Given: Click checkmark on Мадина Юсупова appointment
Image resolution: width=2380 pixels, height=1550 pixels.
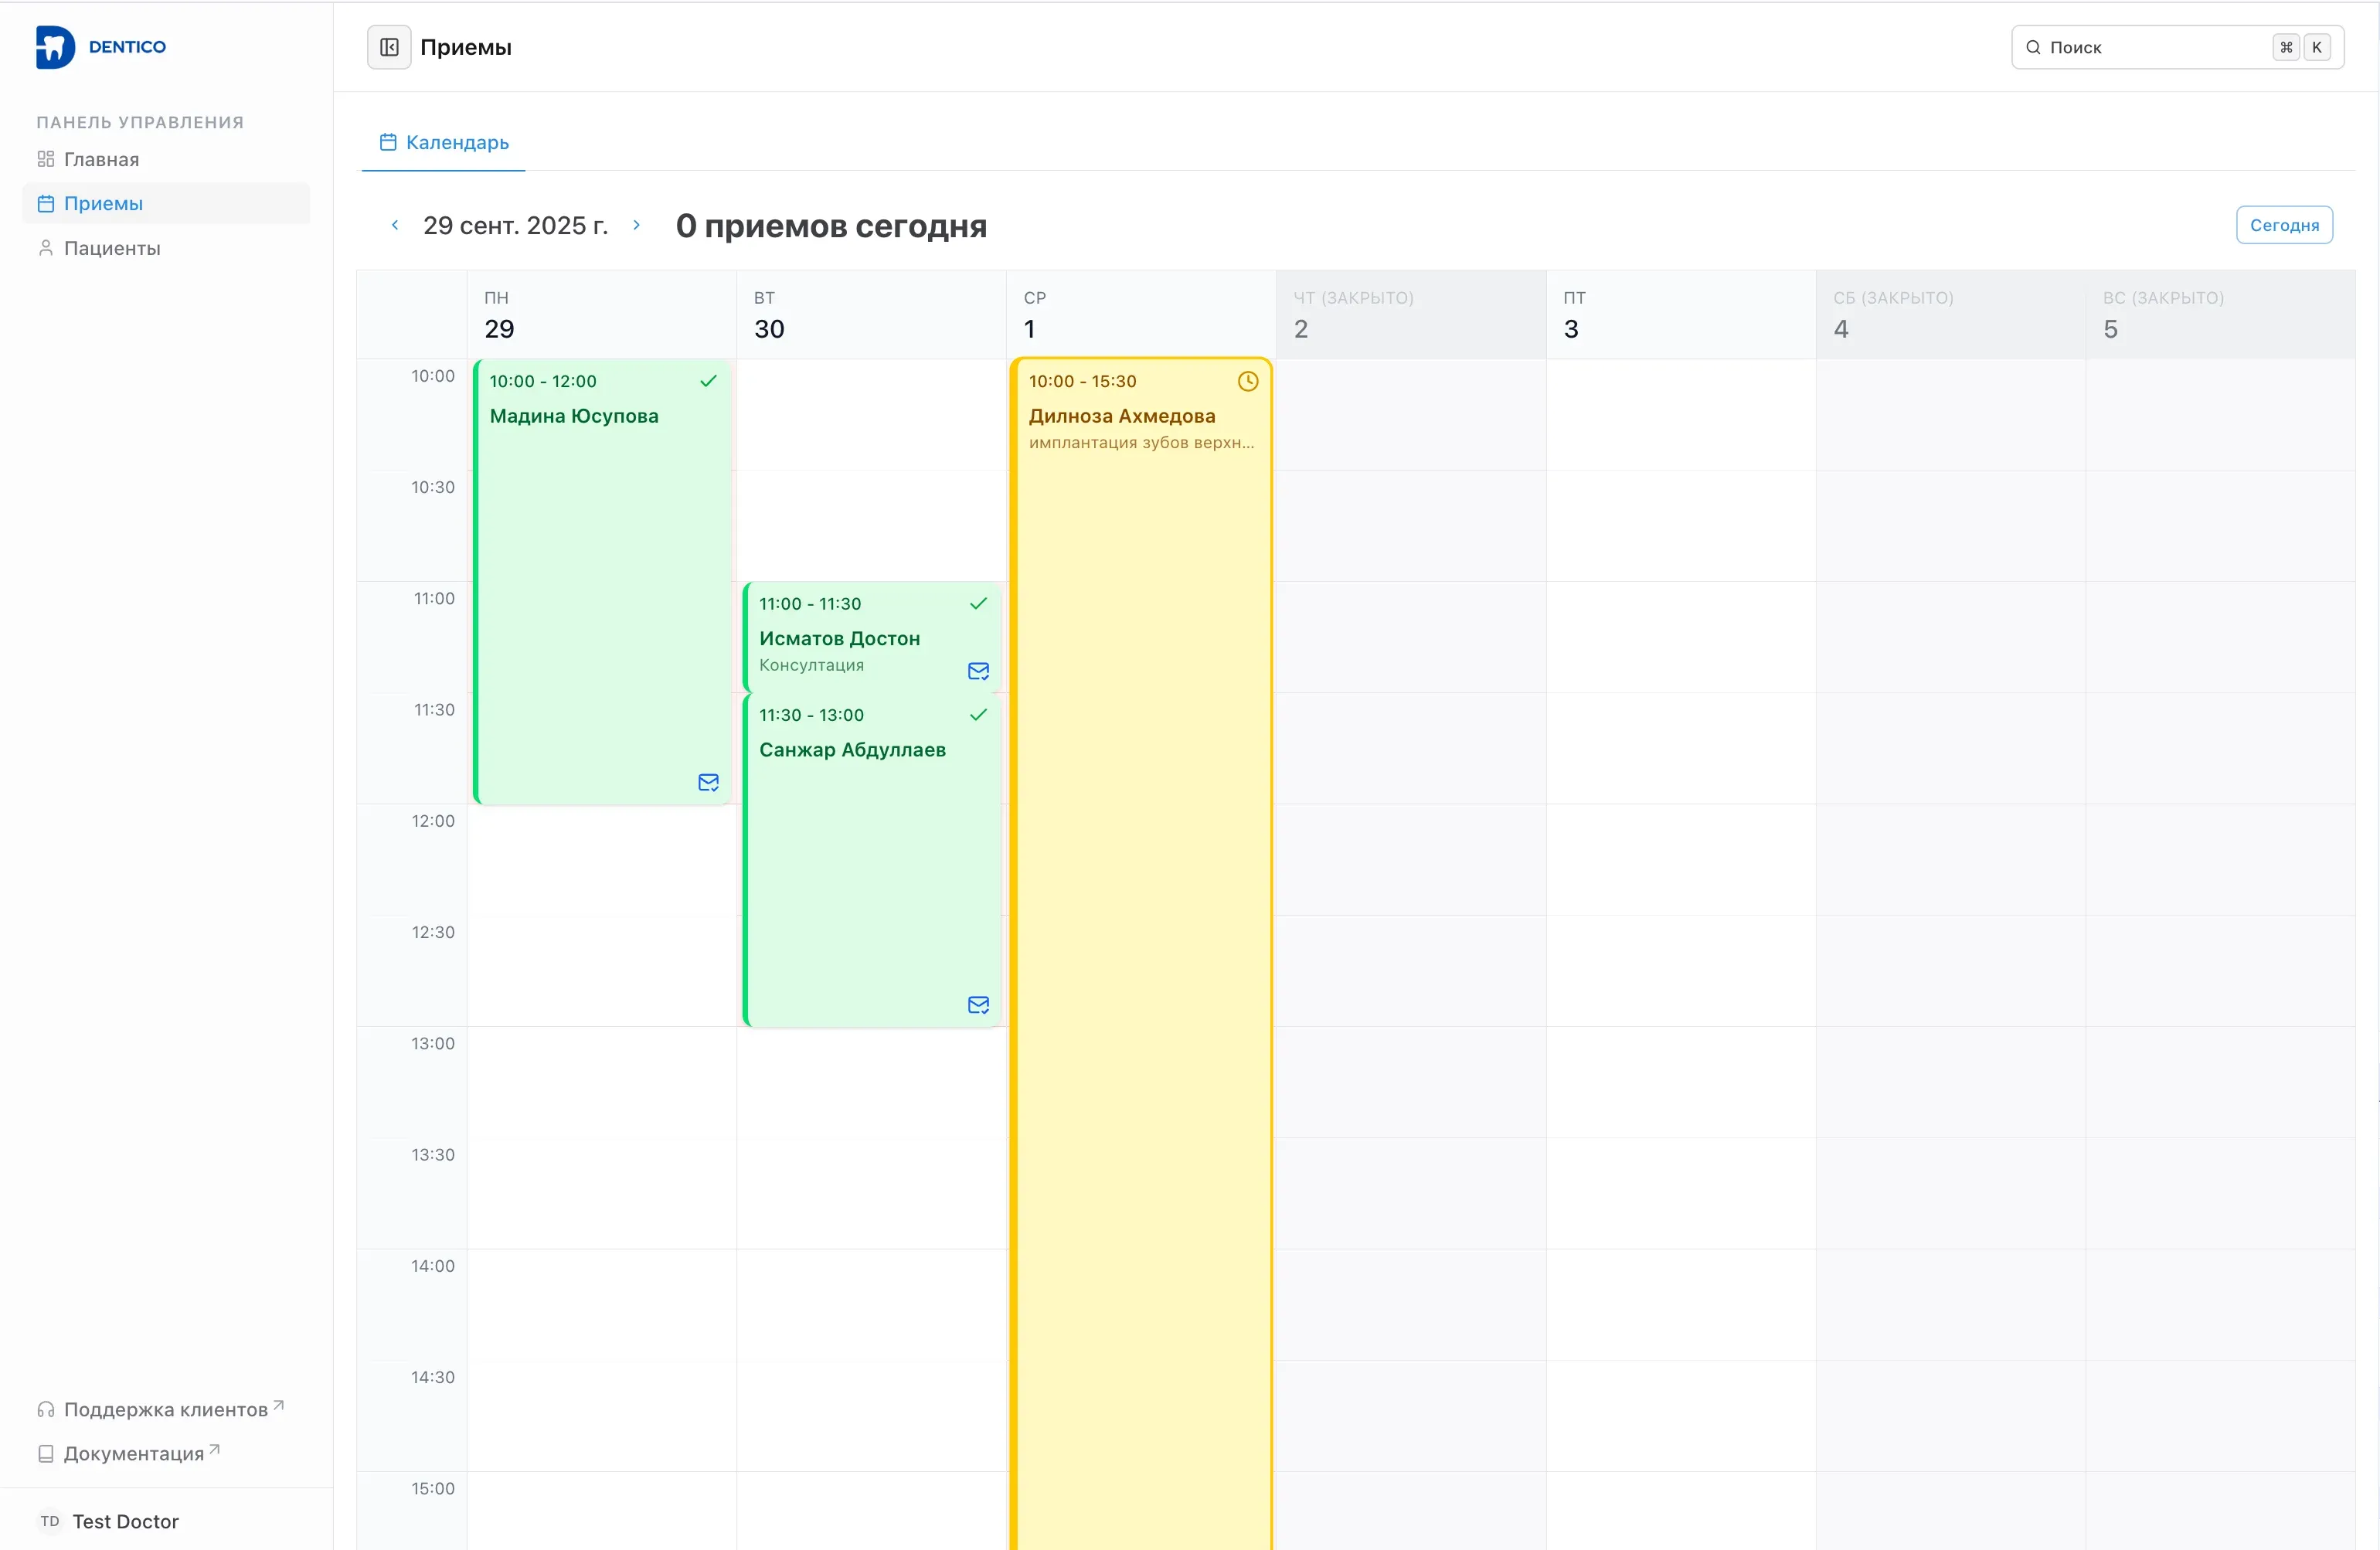Looking at the screenshot, I should click(x=708, y=381).
